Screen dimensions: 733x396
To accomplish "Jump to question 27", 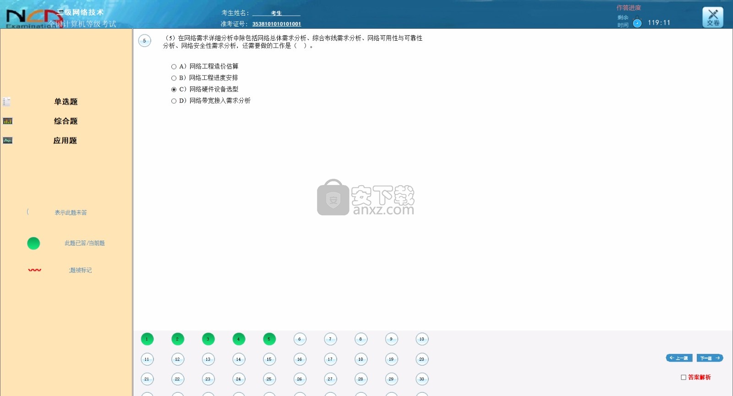I will [330, 379].
